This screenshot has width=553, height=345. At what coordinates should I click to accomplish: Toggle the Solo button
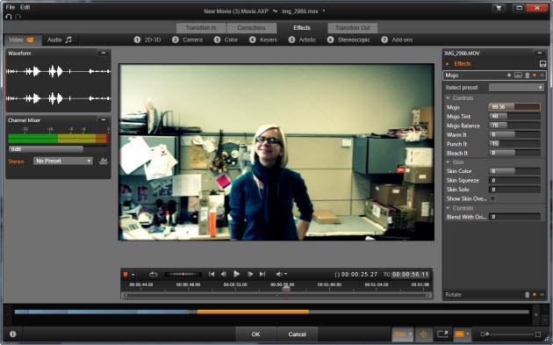399,334
